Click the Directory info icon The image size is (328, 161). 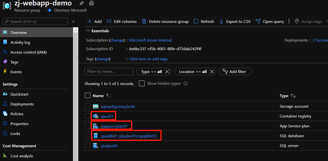[50, 10]
